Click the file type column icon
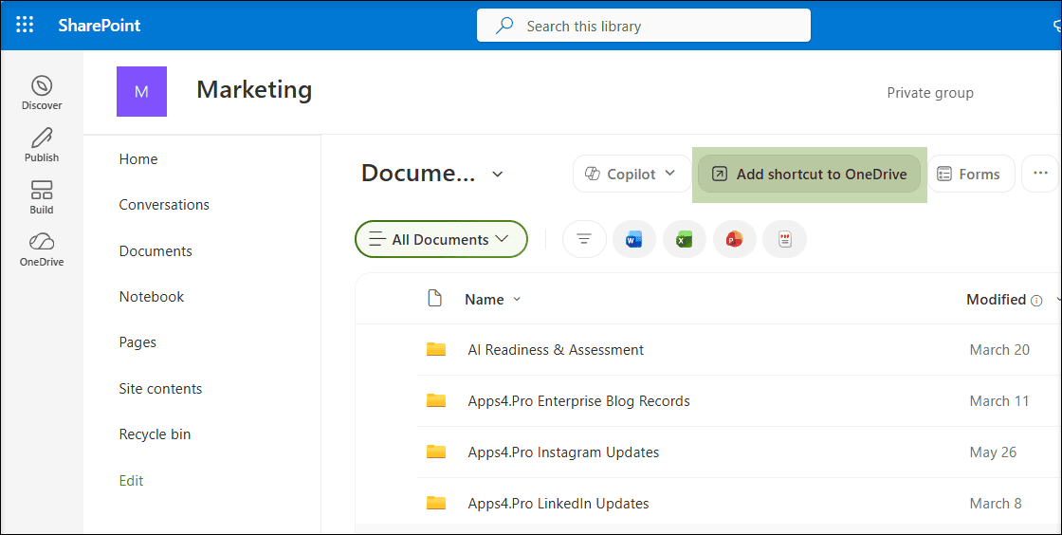 click(435, 299)
